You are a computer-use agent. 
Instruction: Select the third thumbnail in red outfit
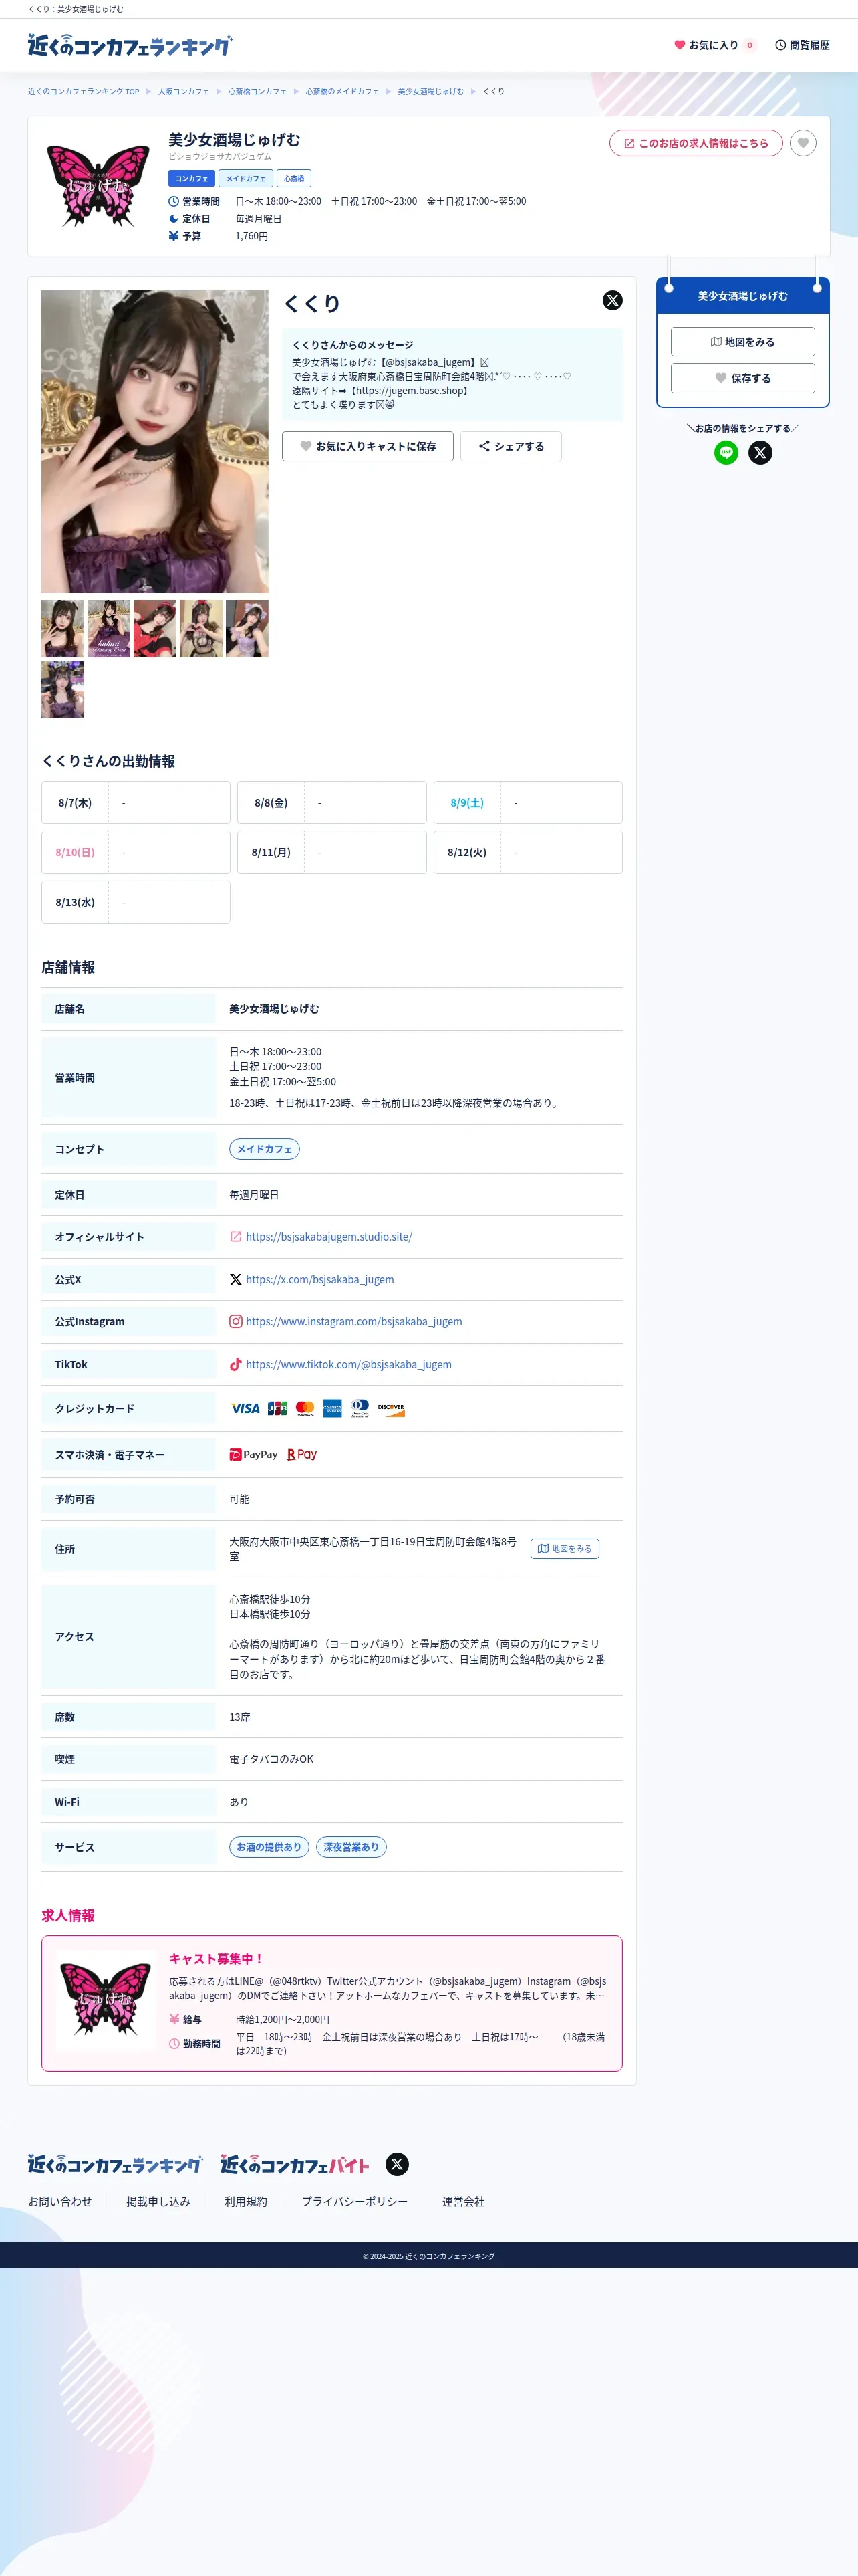(155, 628)
